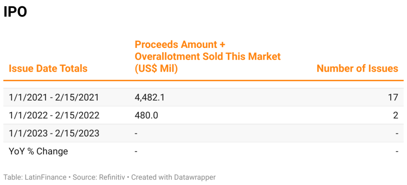The width and height of the screenshot is (407, 185).
Task: Select the 1/1/2021 - 2/15/2021 date cell
Action: 54,97
